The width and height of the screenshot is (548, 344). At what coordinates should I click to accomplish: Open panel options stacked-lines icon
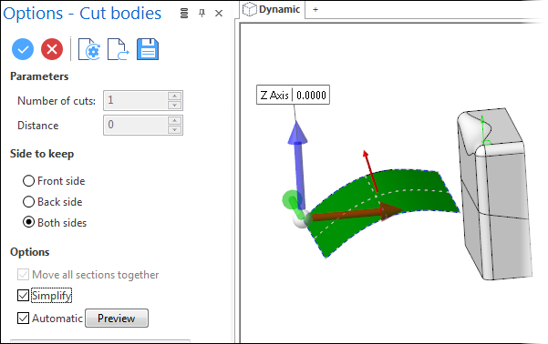point(184,14)
